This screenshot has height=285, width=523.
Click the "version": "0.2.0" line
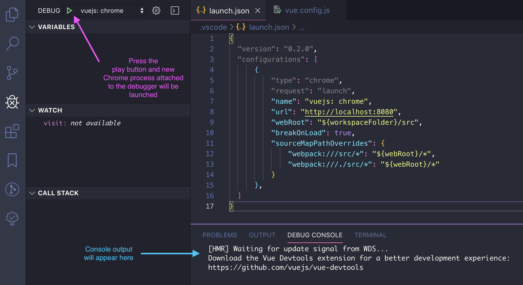277,49
